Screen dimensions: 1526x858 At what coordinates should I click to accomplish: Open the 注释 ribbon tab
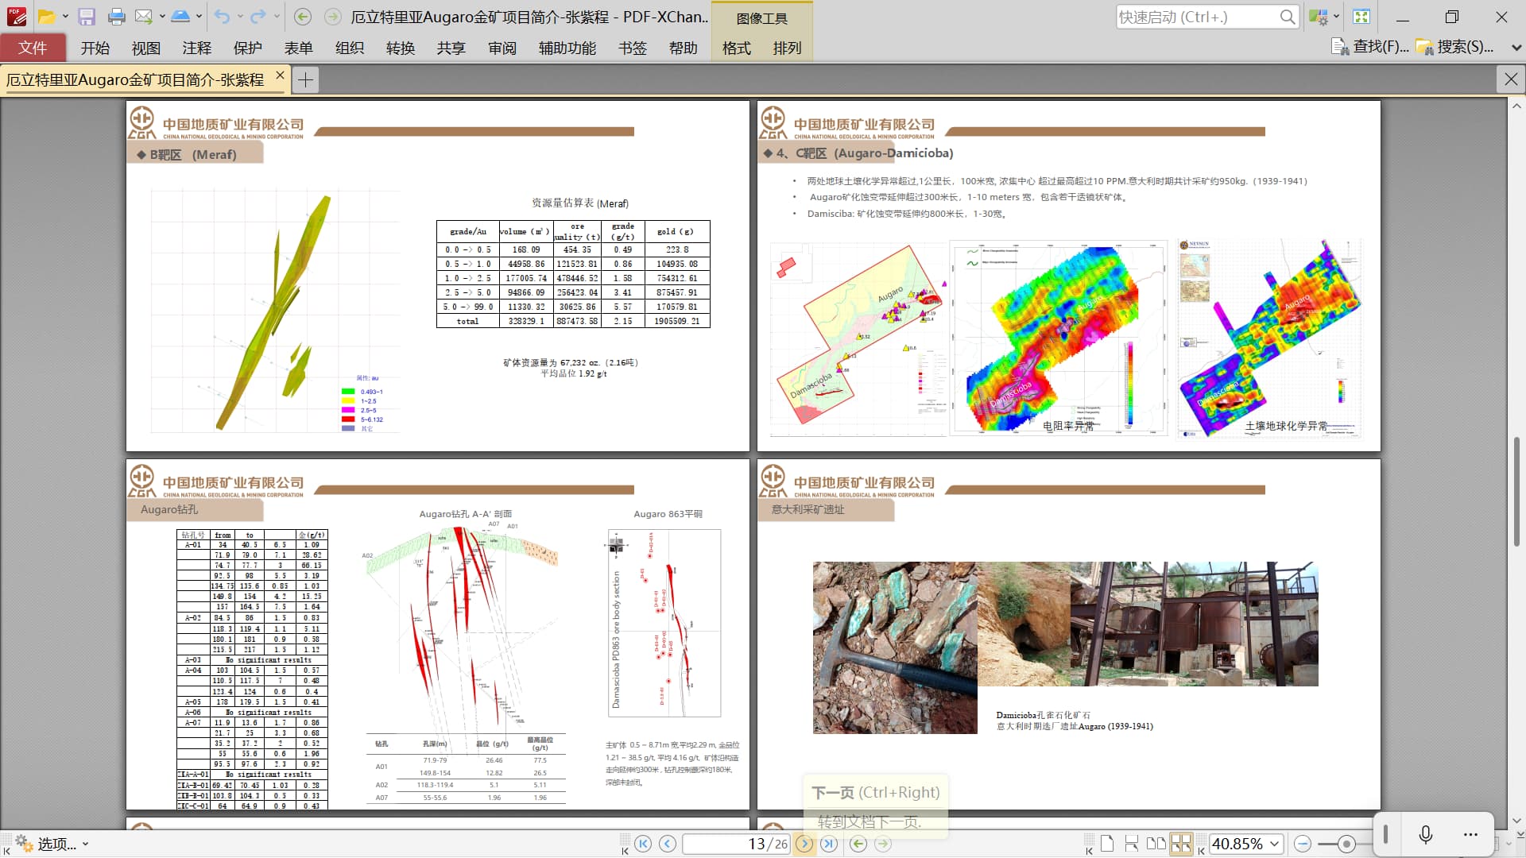(196, 48)
